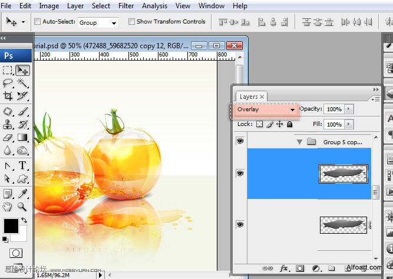
Task: Select the Lasso tool
Action: [x=8, y=83]
